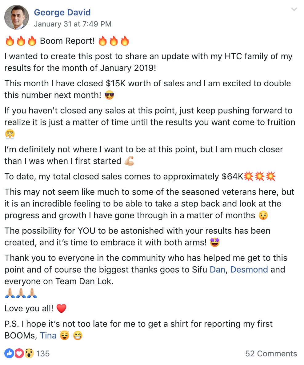Screen dimensions: 304x365
Task: Open the tagged Desmond profile link
Action: tap(249, 269)
